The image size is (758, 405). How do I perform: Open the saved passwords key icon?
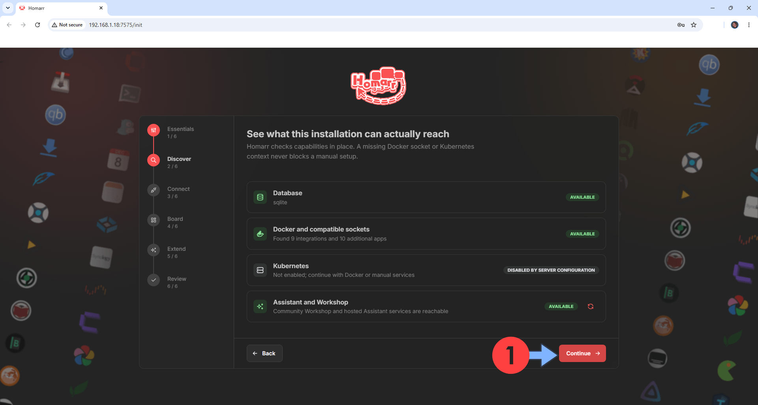(681, 25)
